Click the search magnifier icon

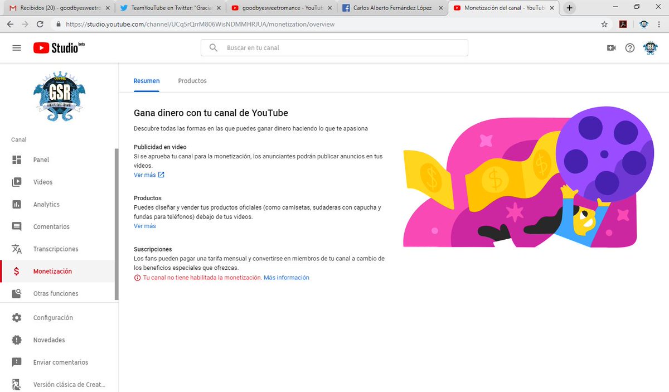pyautogui.click(x=214, y=48)
